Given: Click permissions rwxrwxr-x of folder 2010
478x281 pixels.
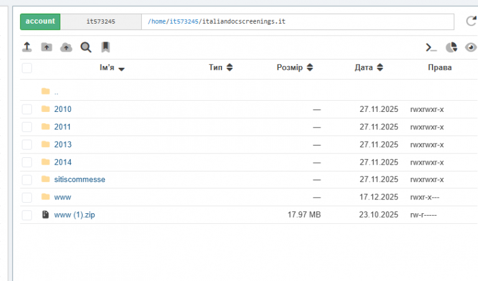Looking at the screenshot, I should coord(427,109).
